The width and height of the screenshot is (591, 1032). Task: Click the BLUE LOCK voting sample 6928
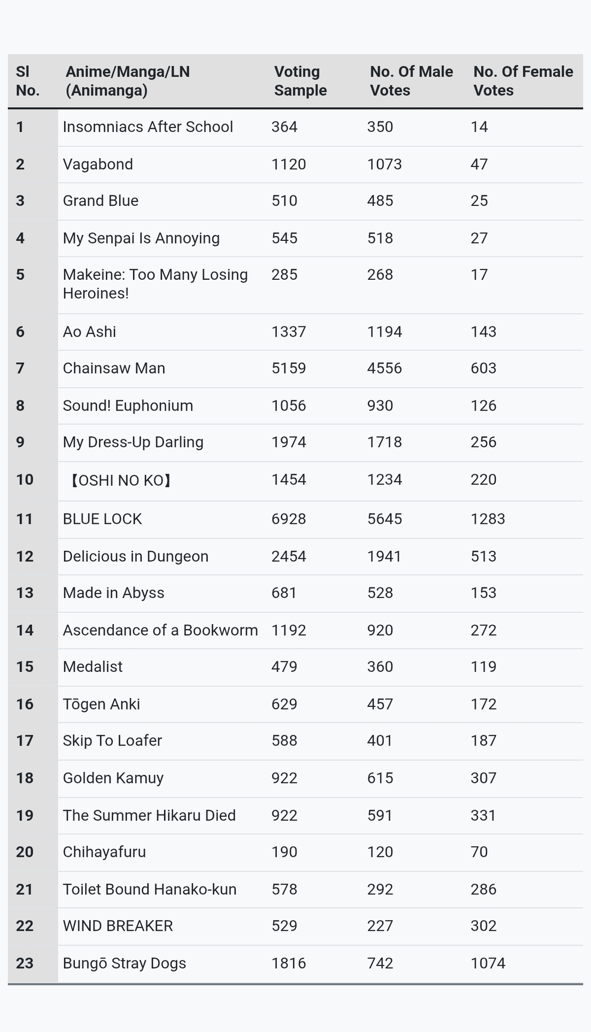point(288,519)
